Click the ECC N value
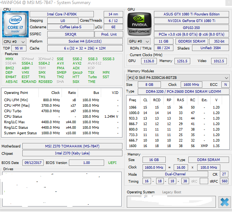The width and height of the screenshot is (232, 212). (225, 84)
